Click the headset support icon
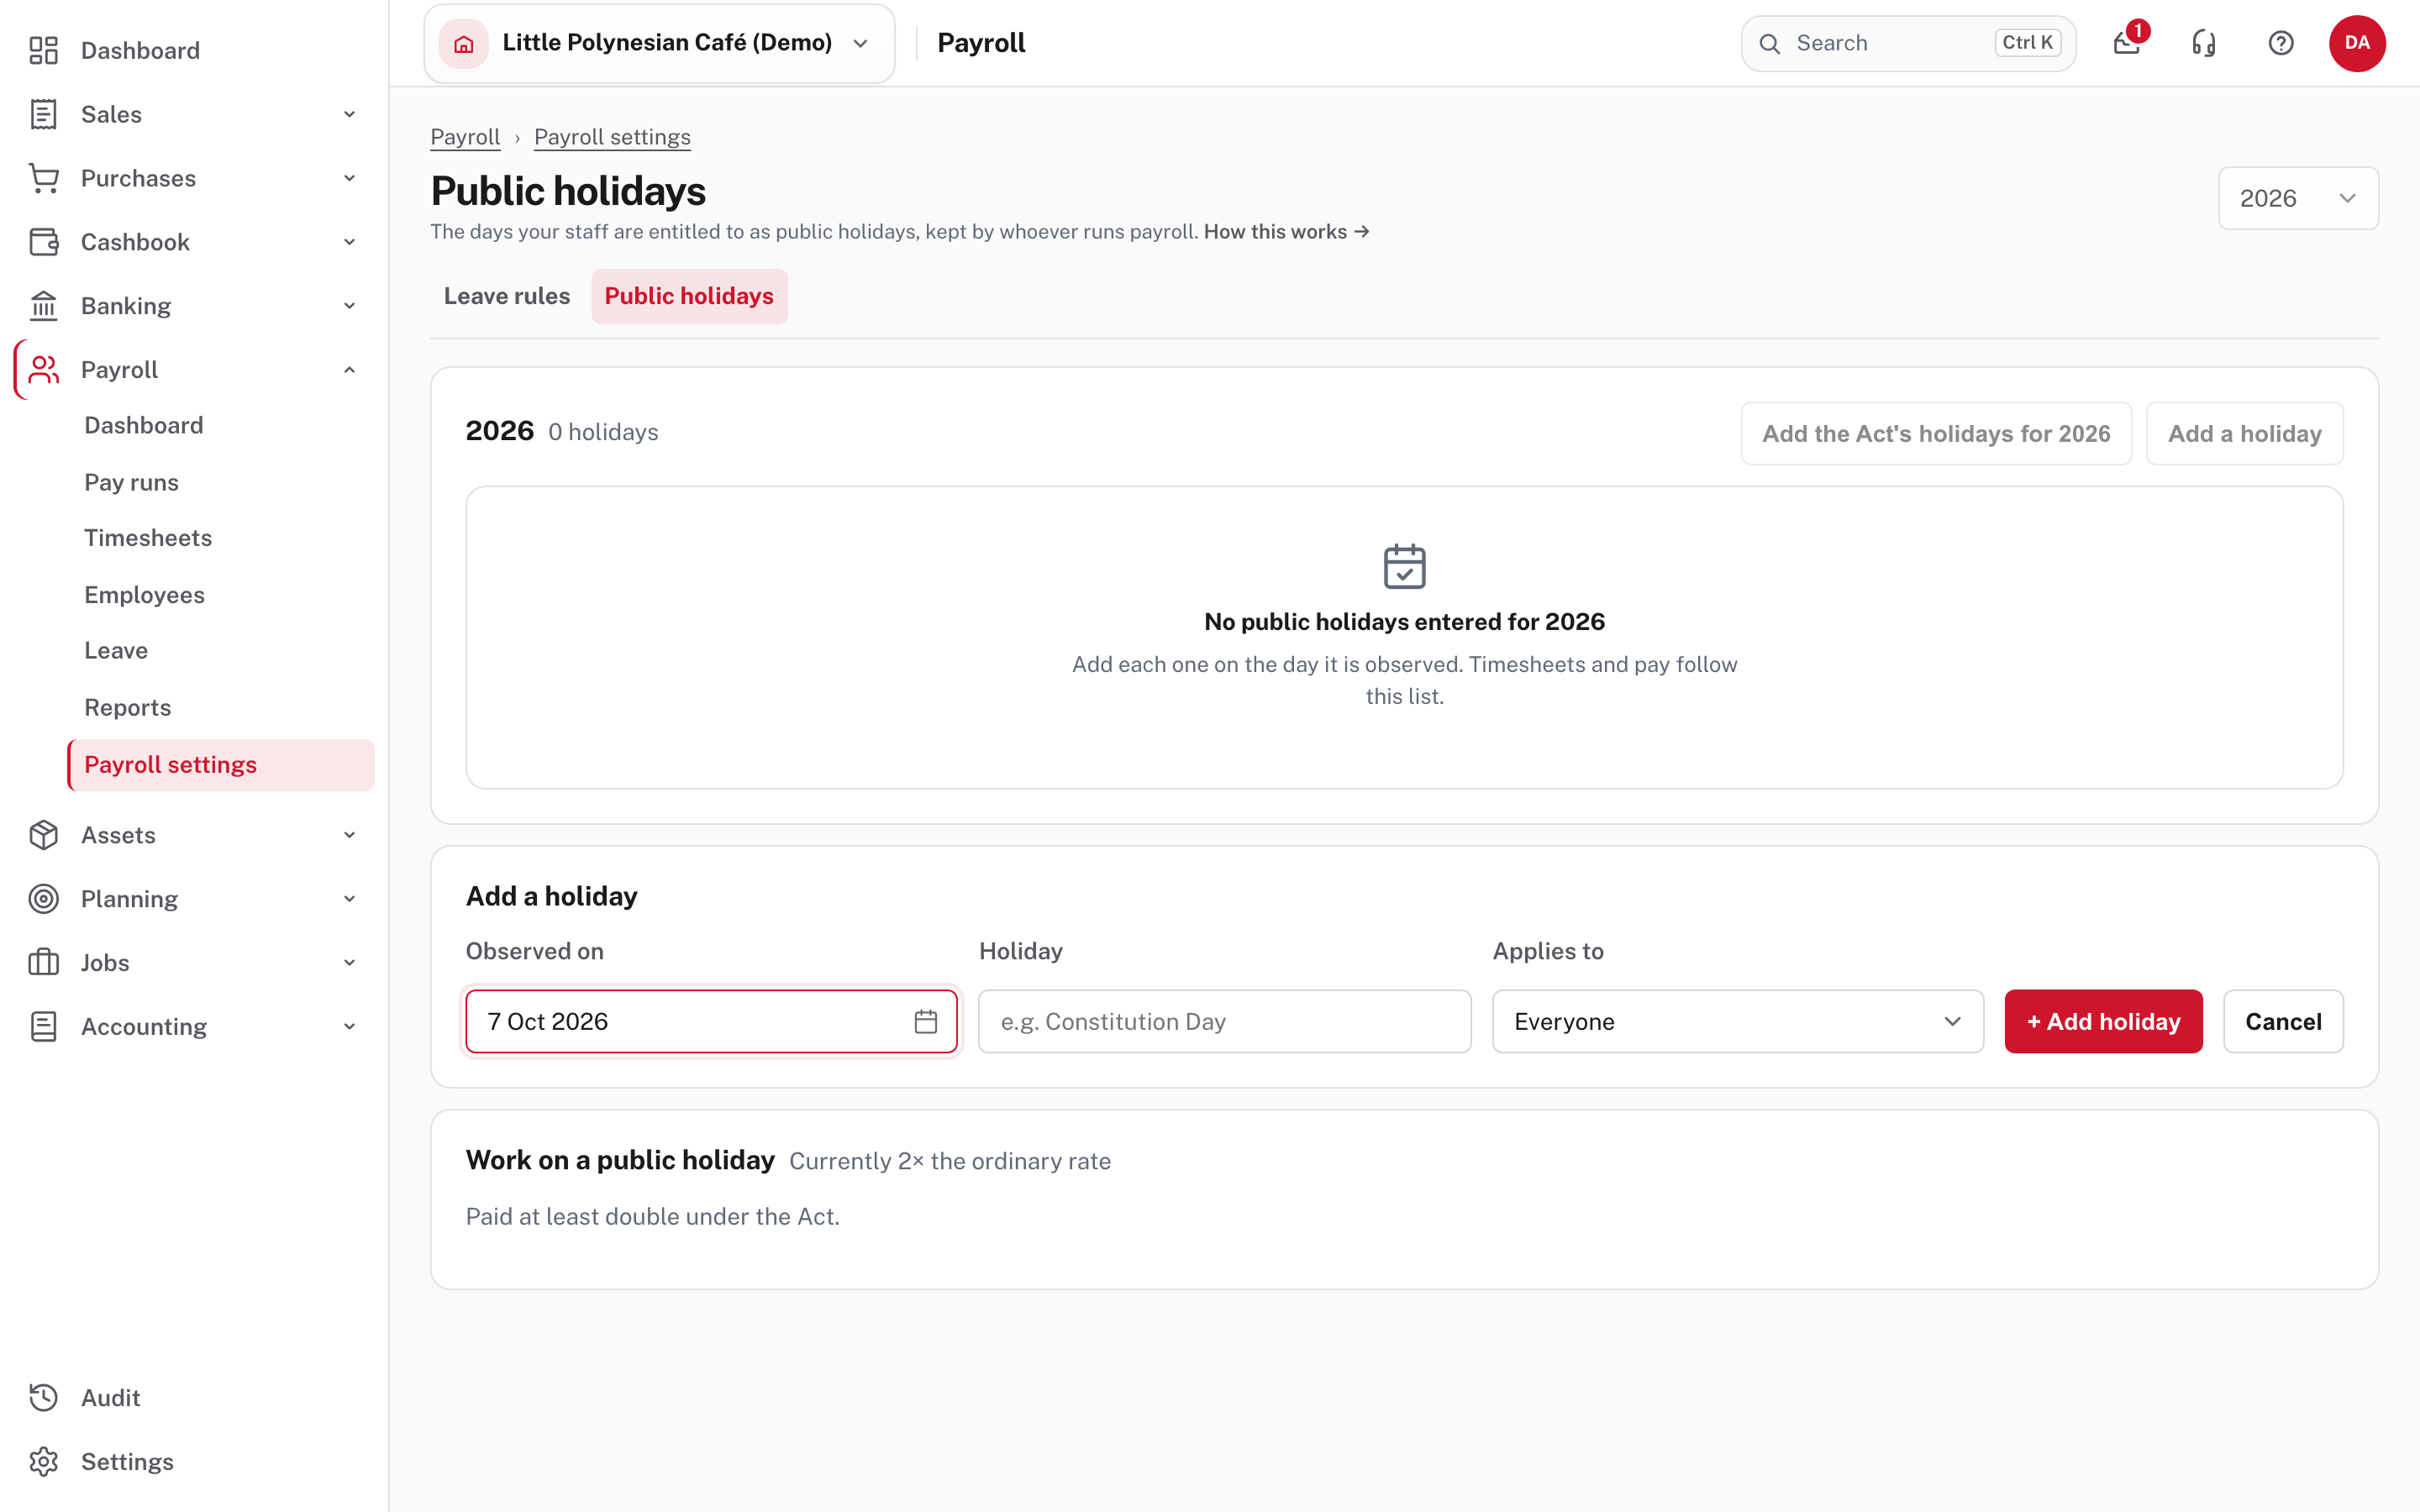This screenshot has height=1512, width=2420. [2204, 43]
